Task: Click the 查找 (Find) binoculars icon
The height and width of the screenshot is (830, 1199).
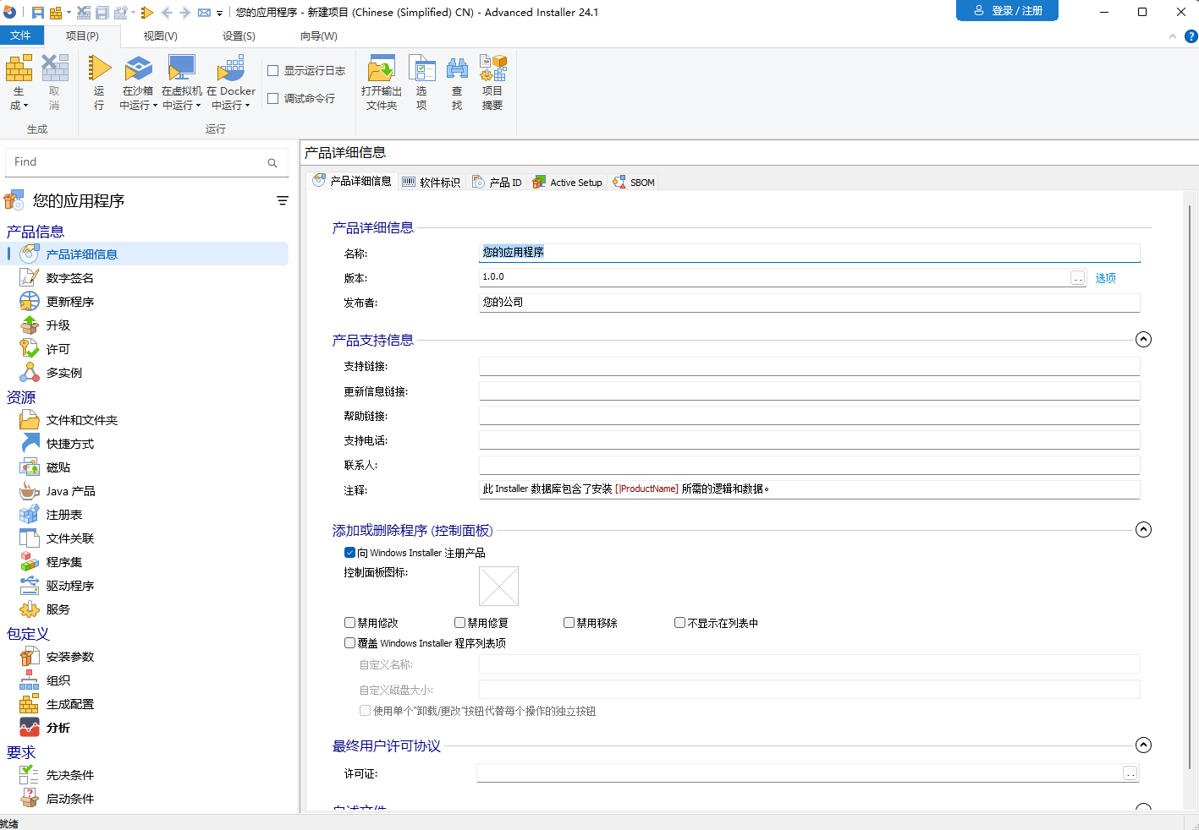Action: (457, 68)
